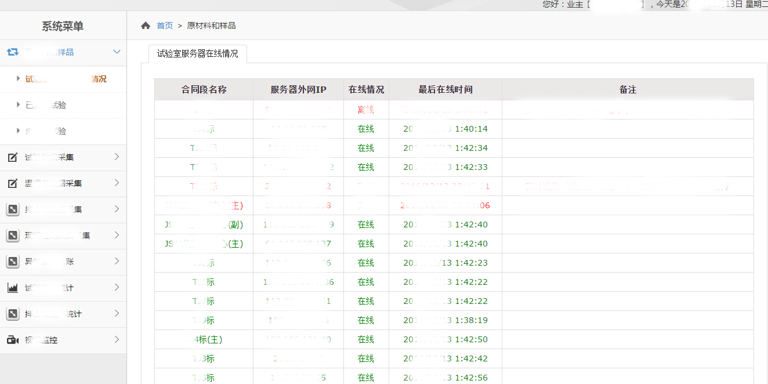Click the 最后在线时间 column header
Image resolution: width=768 pixels, height=384 pixels.
click(x=445, y=89)
